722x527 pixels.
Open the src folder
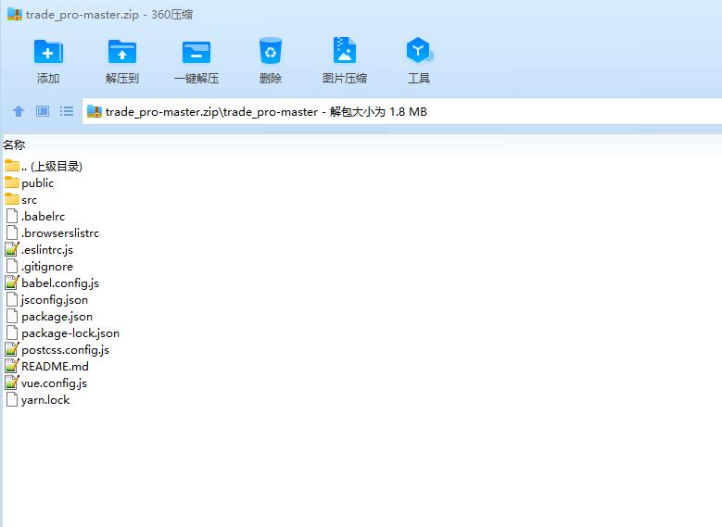(29, 200)
